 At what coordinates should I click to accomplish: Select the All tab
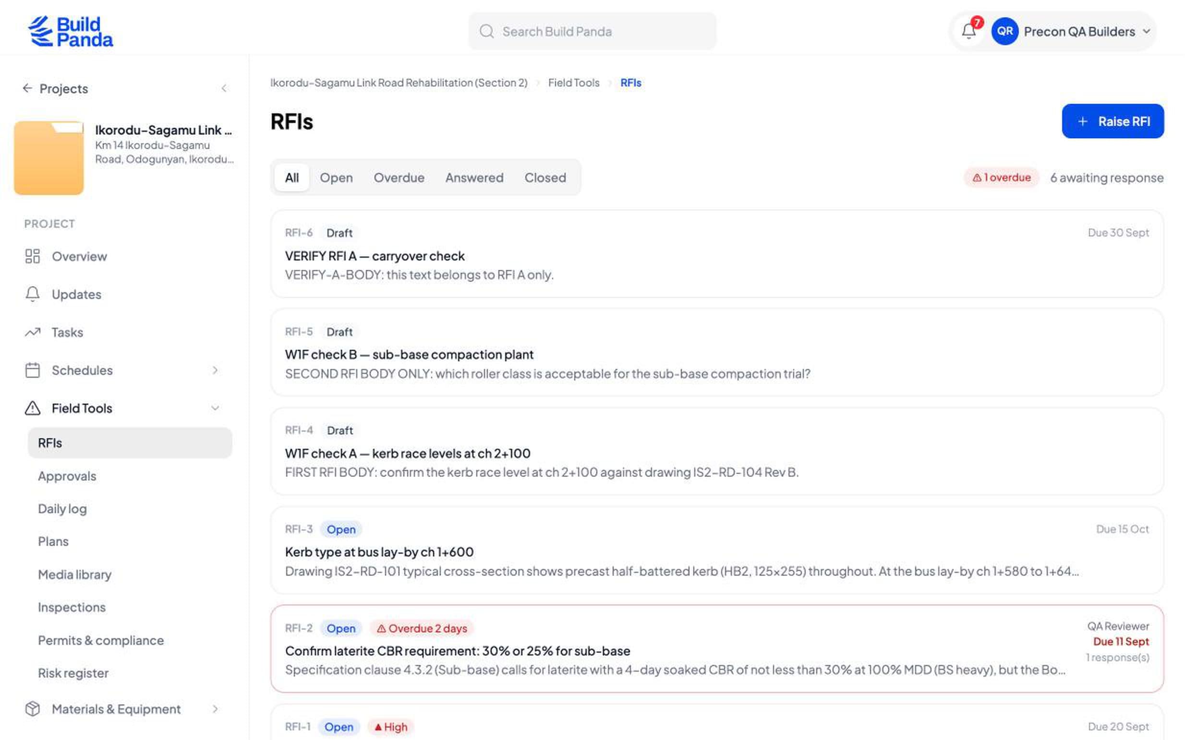(x=292, y=177)
